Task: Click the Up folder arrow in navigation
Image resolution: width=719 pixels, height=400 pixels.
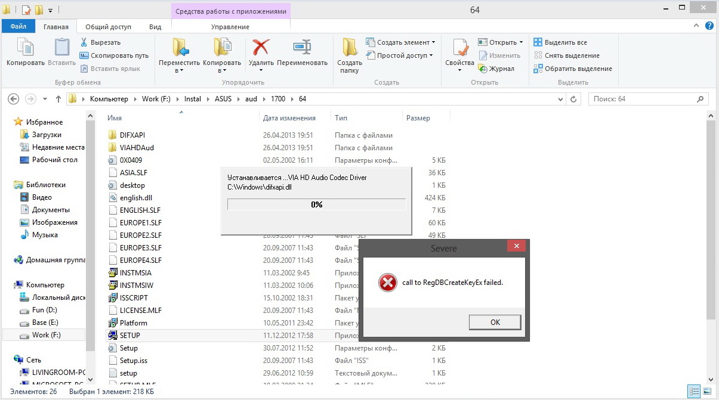Action: click(58, 99)
